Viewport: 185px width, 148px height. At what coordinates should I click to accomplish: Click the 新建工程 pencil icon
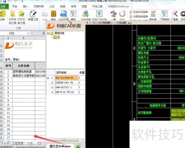[x=33, y=14]
